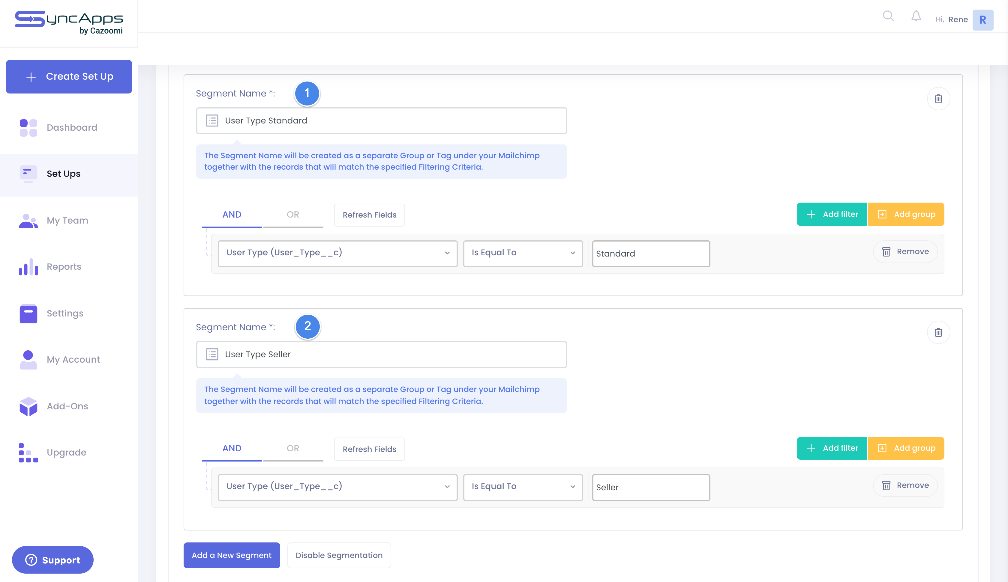Select AND logic in the second segment
The height and width of the screenshot is (582, 1008).
(x=232, y=449)
